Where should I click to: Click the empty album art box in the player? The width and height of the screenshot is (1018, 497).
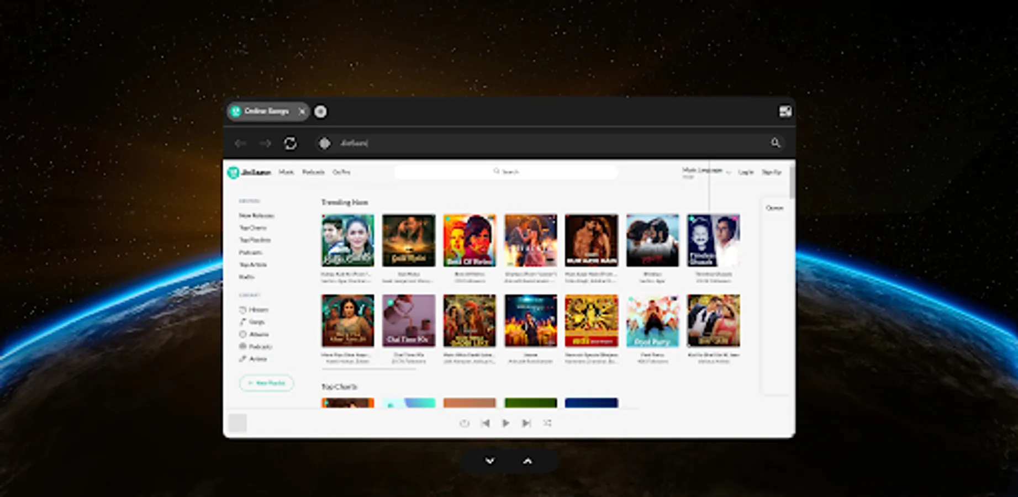point(238,423)
